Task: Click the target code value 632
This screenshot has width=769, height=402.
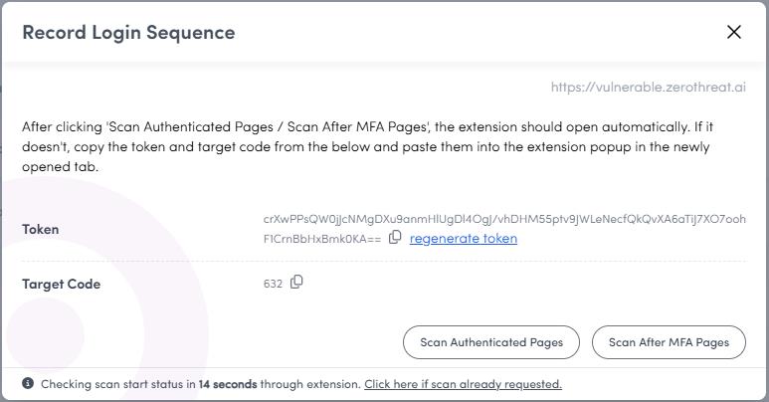Action: [273, 284]
